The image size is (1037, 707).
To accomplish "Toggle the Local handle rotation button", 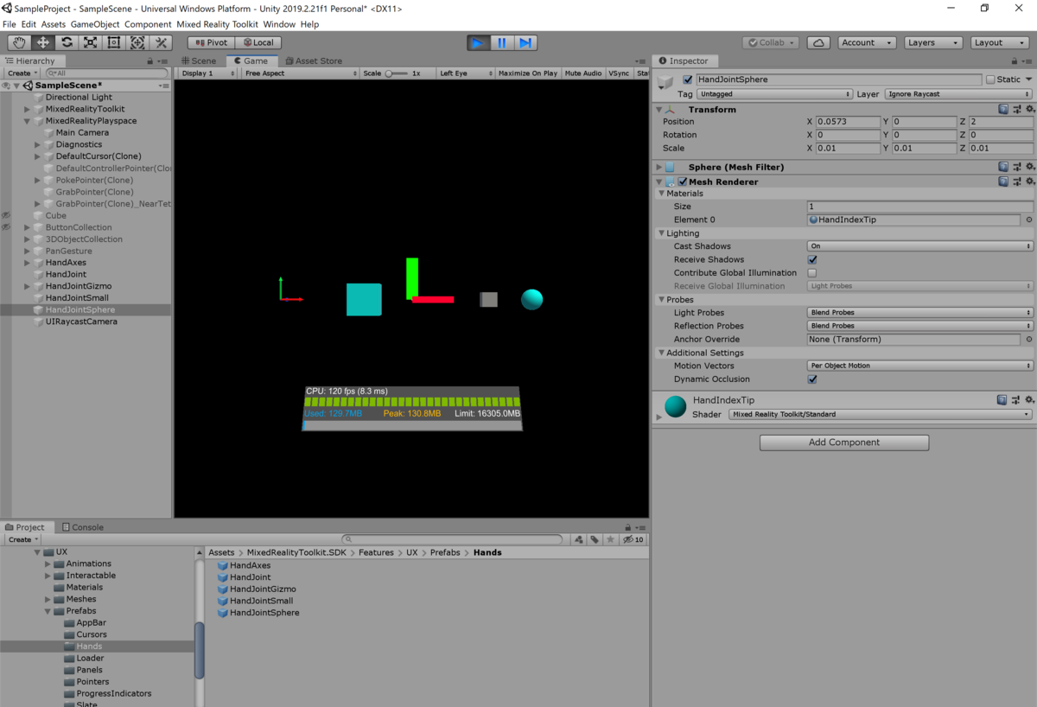I will click(x=258, y=42).
